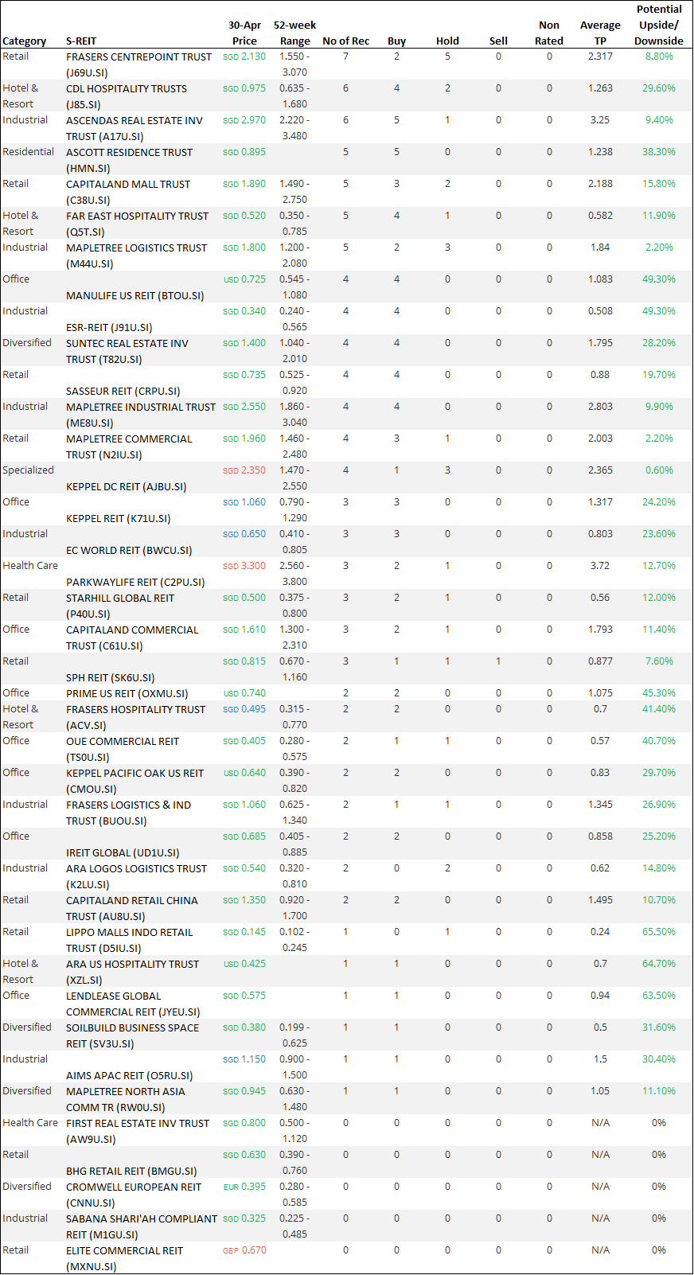694x1275 pixels.
Task: Select KEPPEL REIT (K71U.SI) cell
Action: pyautogui.click(x=118, y=519)
